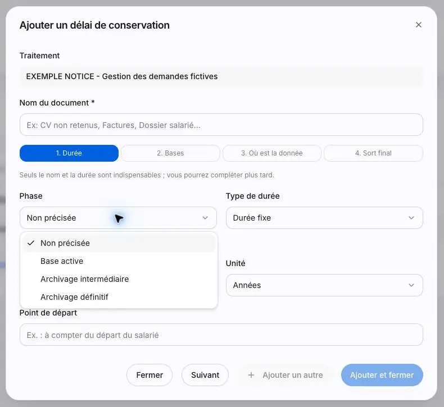Click the Phase dropdown chevron arrow
The height and width of the screenshot is (407, 444).
pyautogui.click(x=205, y=218)
